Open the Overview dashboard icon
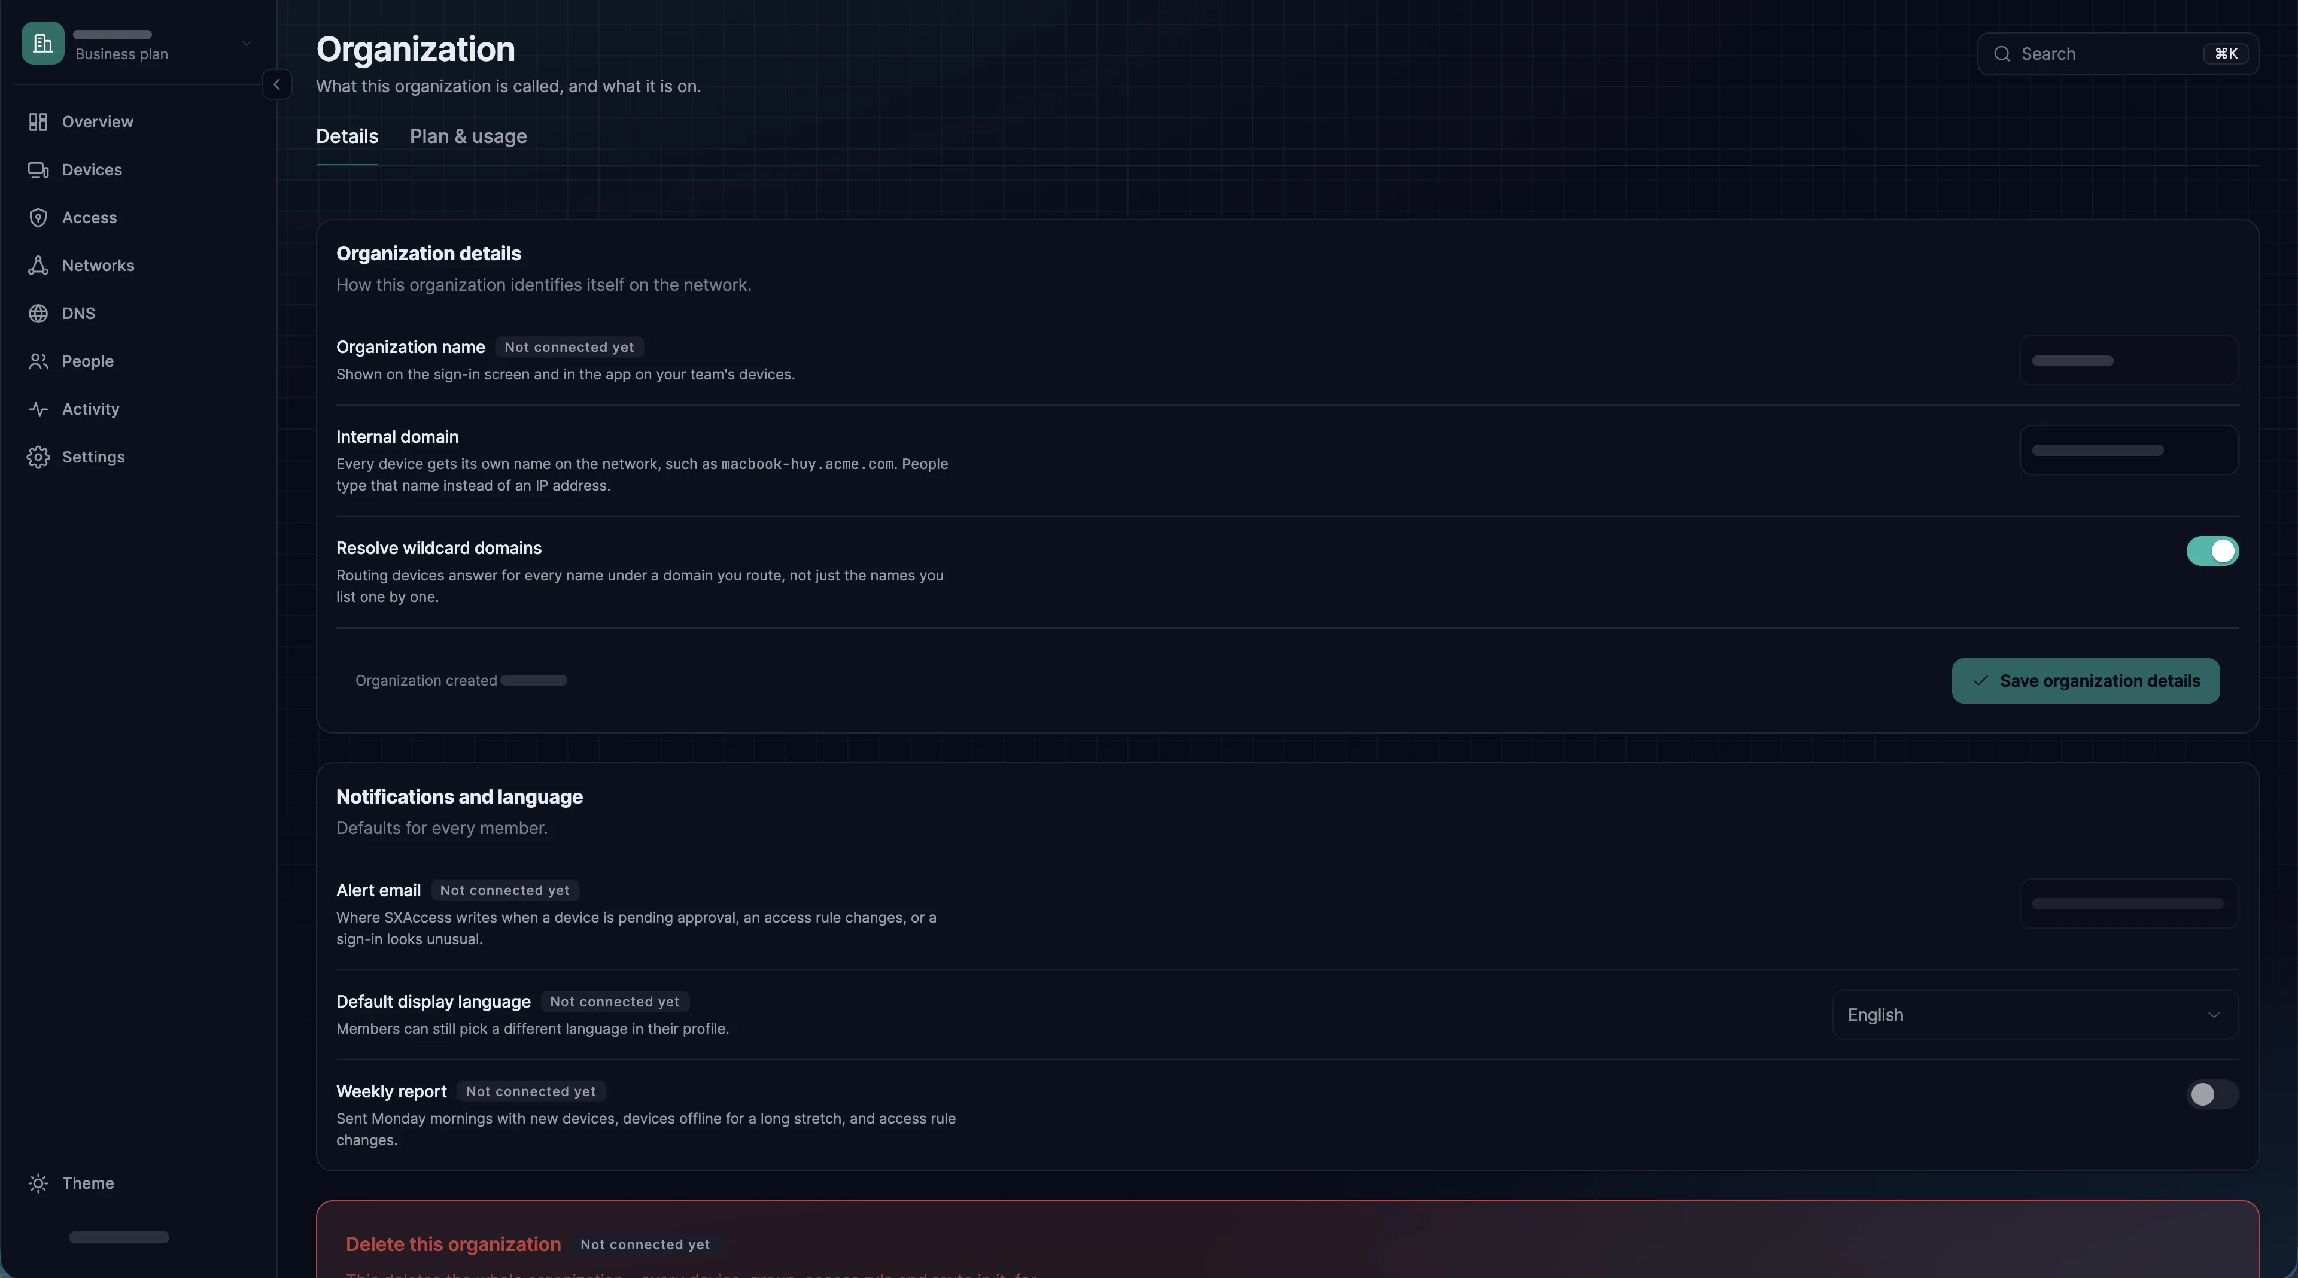Image resolution: width=2298 pixels, height=1278 pixels. click(38, 122)
